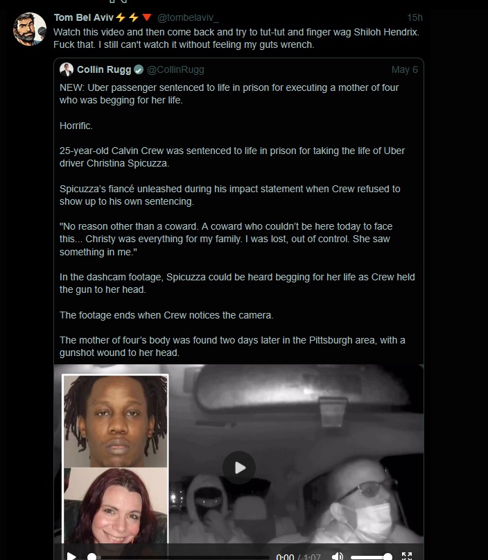This screenshot has width=488, height=560.
Task: Click the Tom Bel Aviv display name
Action: pos(83,17)
